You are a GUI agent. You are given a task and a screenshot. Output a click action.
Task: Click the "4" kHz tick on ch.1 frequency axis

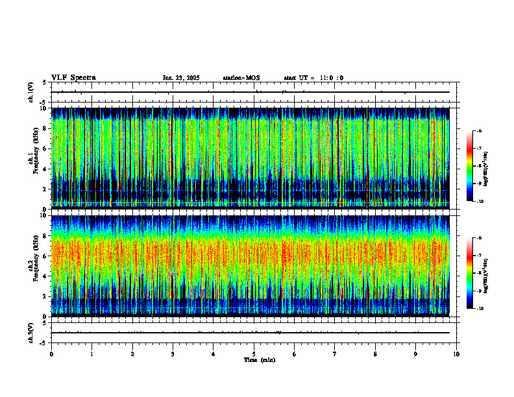tap(46, 169)
